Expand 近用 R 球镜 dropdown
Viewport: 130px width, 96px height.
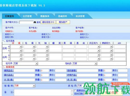coord(21,47)
